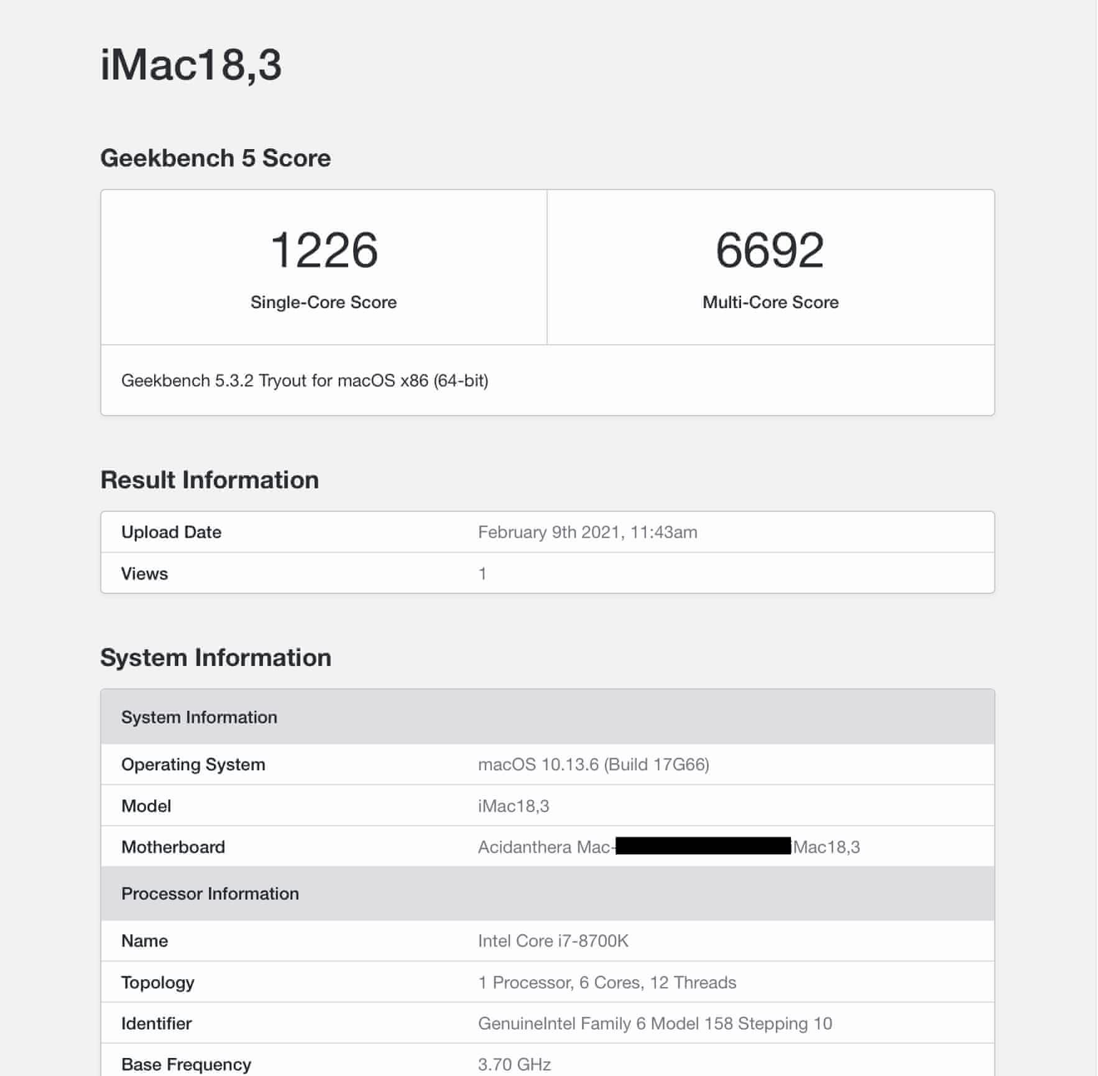The height and width of the screenshot is (1076, 1098).
Task: Click the Intel Core i7-8700K processor name
Action: [553, 941]
